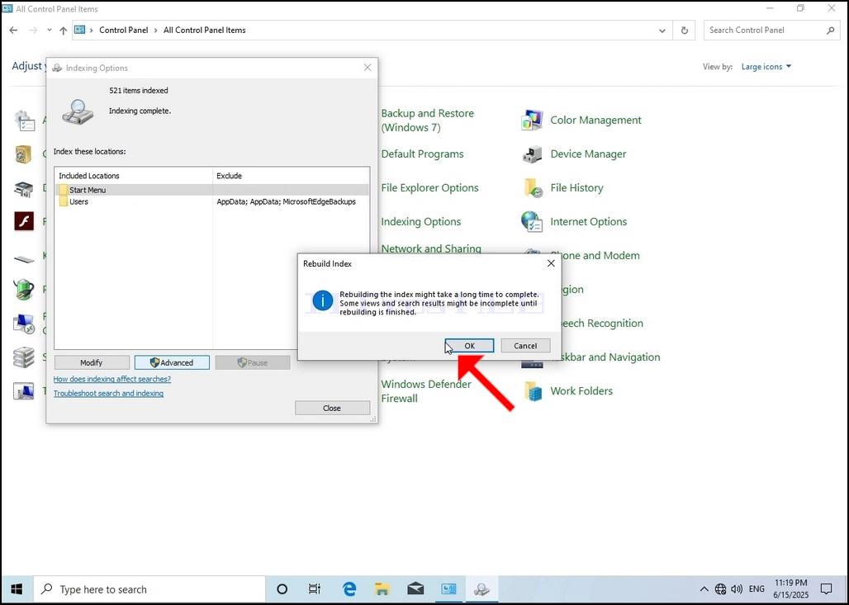Open 'How does indexing affect searches?' link
The height and width of the screenshot is (605, 849).
[x=112, y=379]
